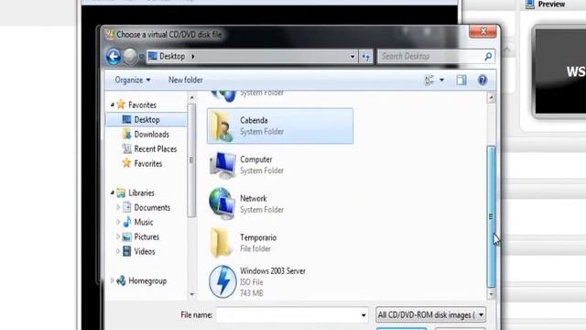Open the File name dropdown arrow
This screenshot has width=586, height=330.
coord(364,315)
